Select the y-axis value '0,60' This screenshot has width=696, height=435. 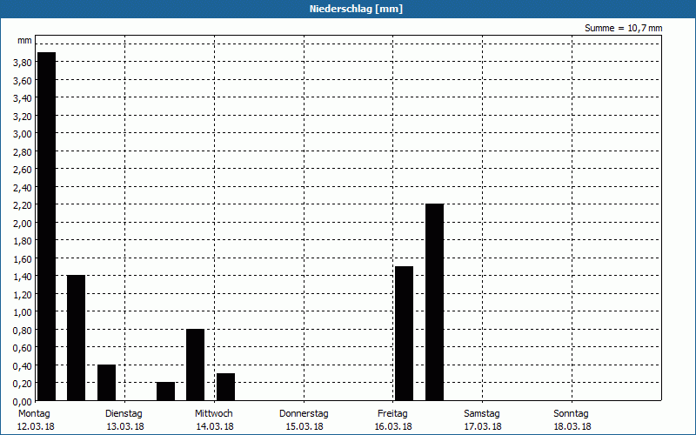coord(23,348)
